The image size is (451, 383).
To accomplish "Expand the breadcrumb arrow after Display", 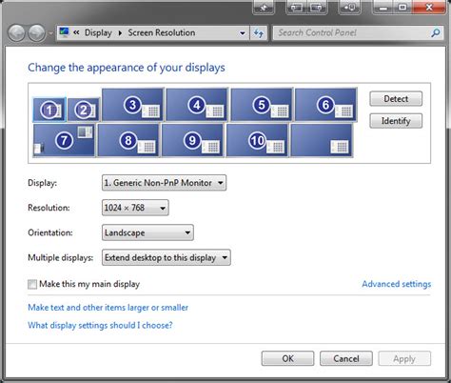I will tap(120, 33).
